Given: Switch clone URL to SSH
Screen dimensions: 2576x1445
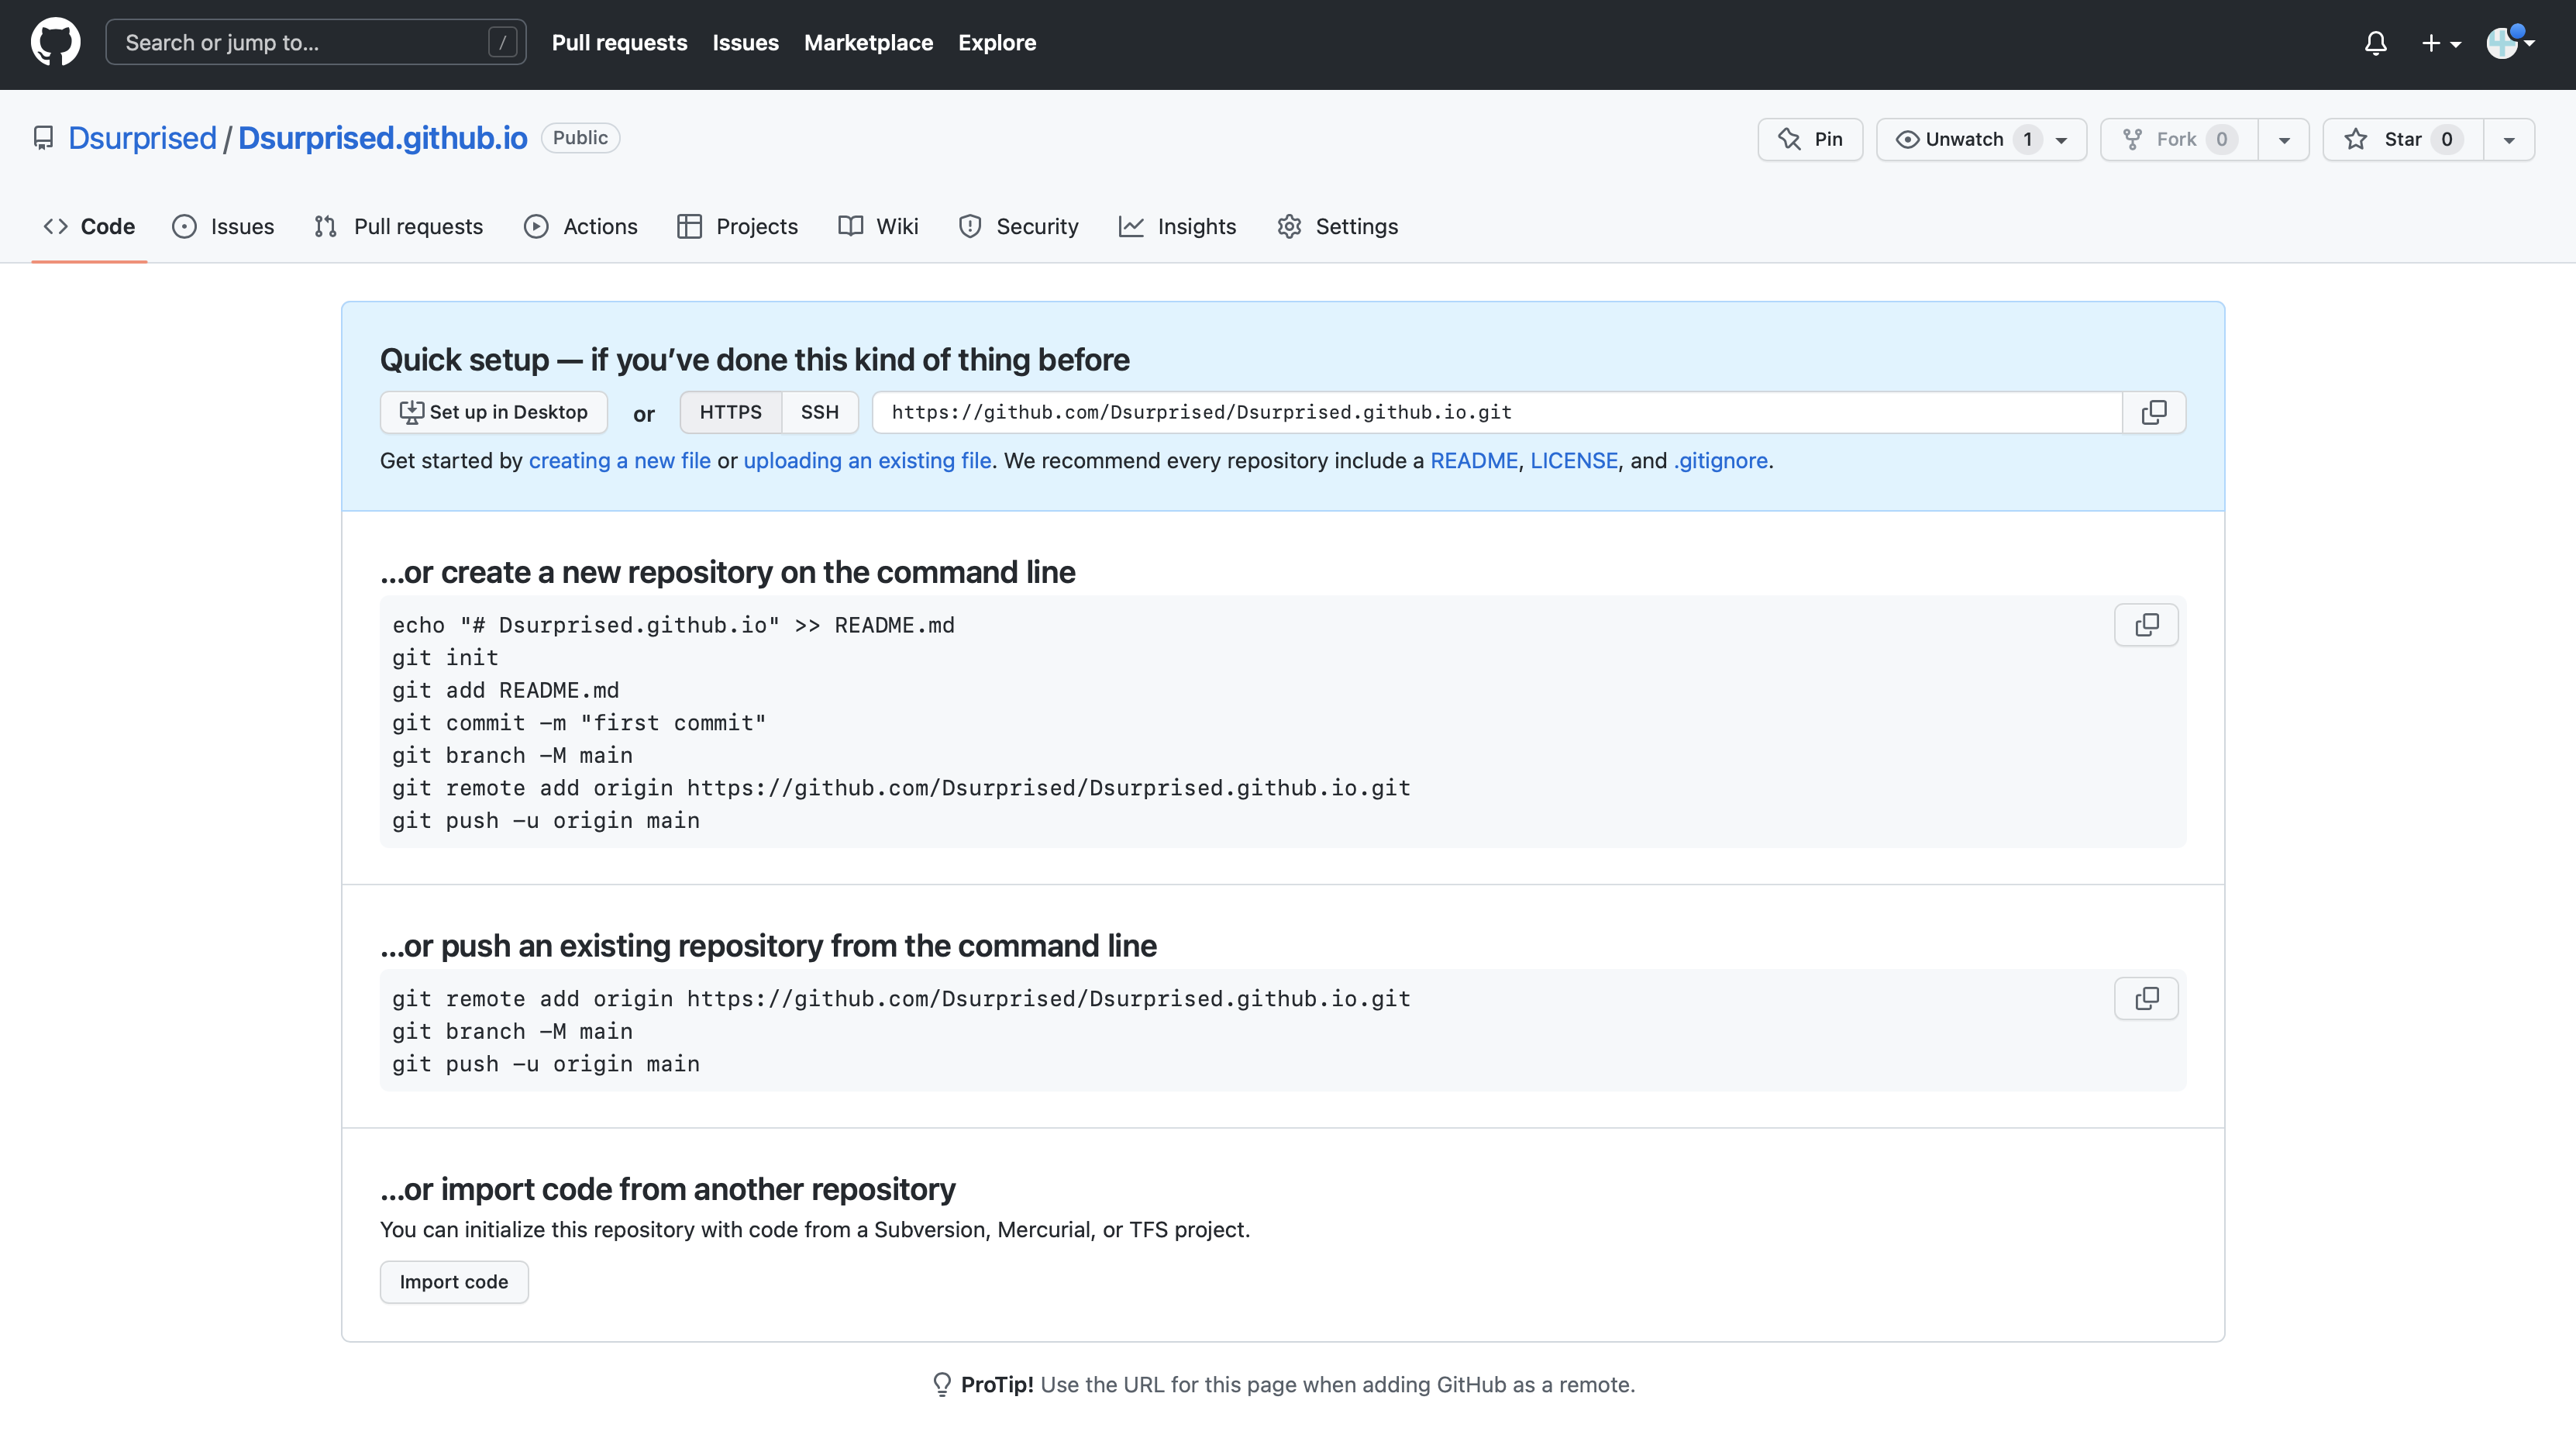Looking at the screenshot, I should [x=819, y=412].
